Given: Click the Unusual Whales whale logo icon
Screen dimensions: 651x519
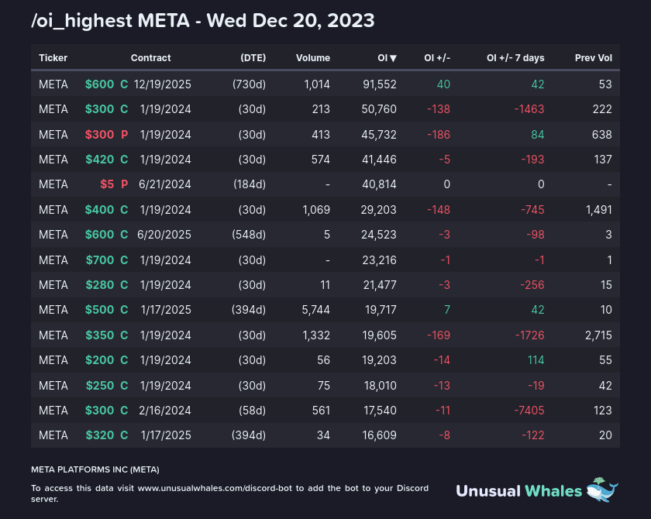Looking at the screenshot, I should (602, 490).
